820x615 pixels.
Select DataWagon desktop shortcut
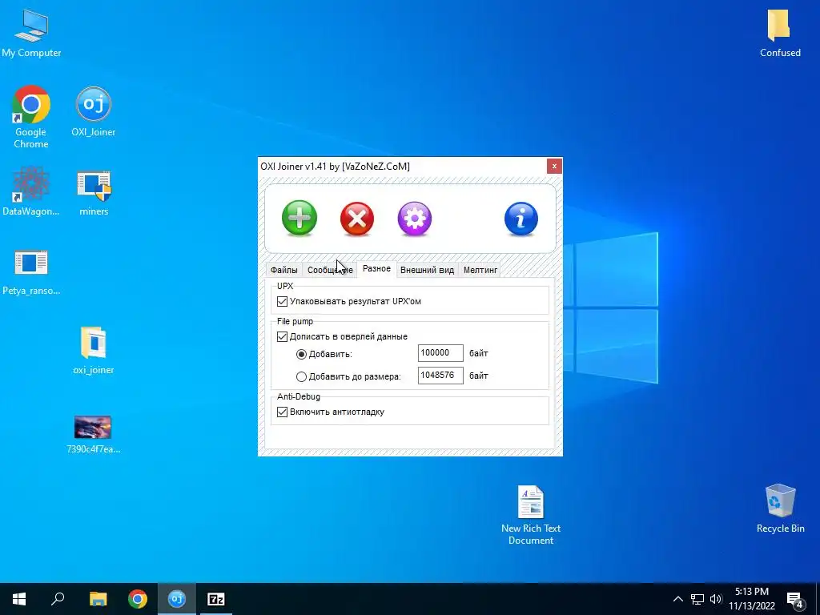[31, 191]
